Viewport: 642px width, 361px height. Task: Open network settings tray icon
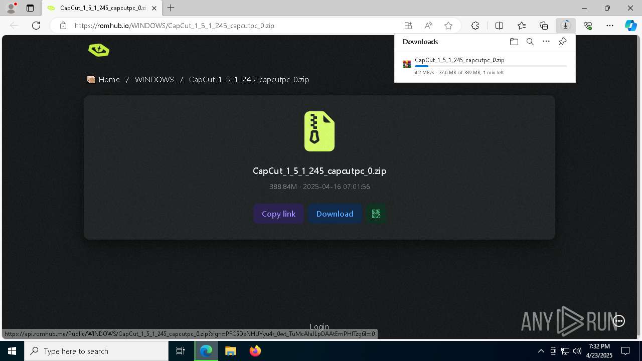click(565, 351)
